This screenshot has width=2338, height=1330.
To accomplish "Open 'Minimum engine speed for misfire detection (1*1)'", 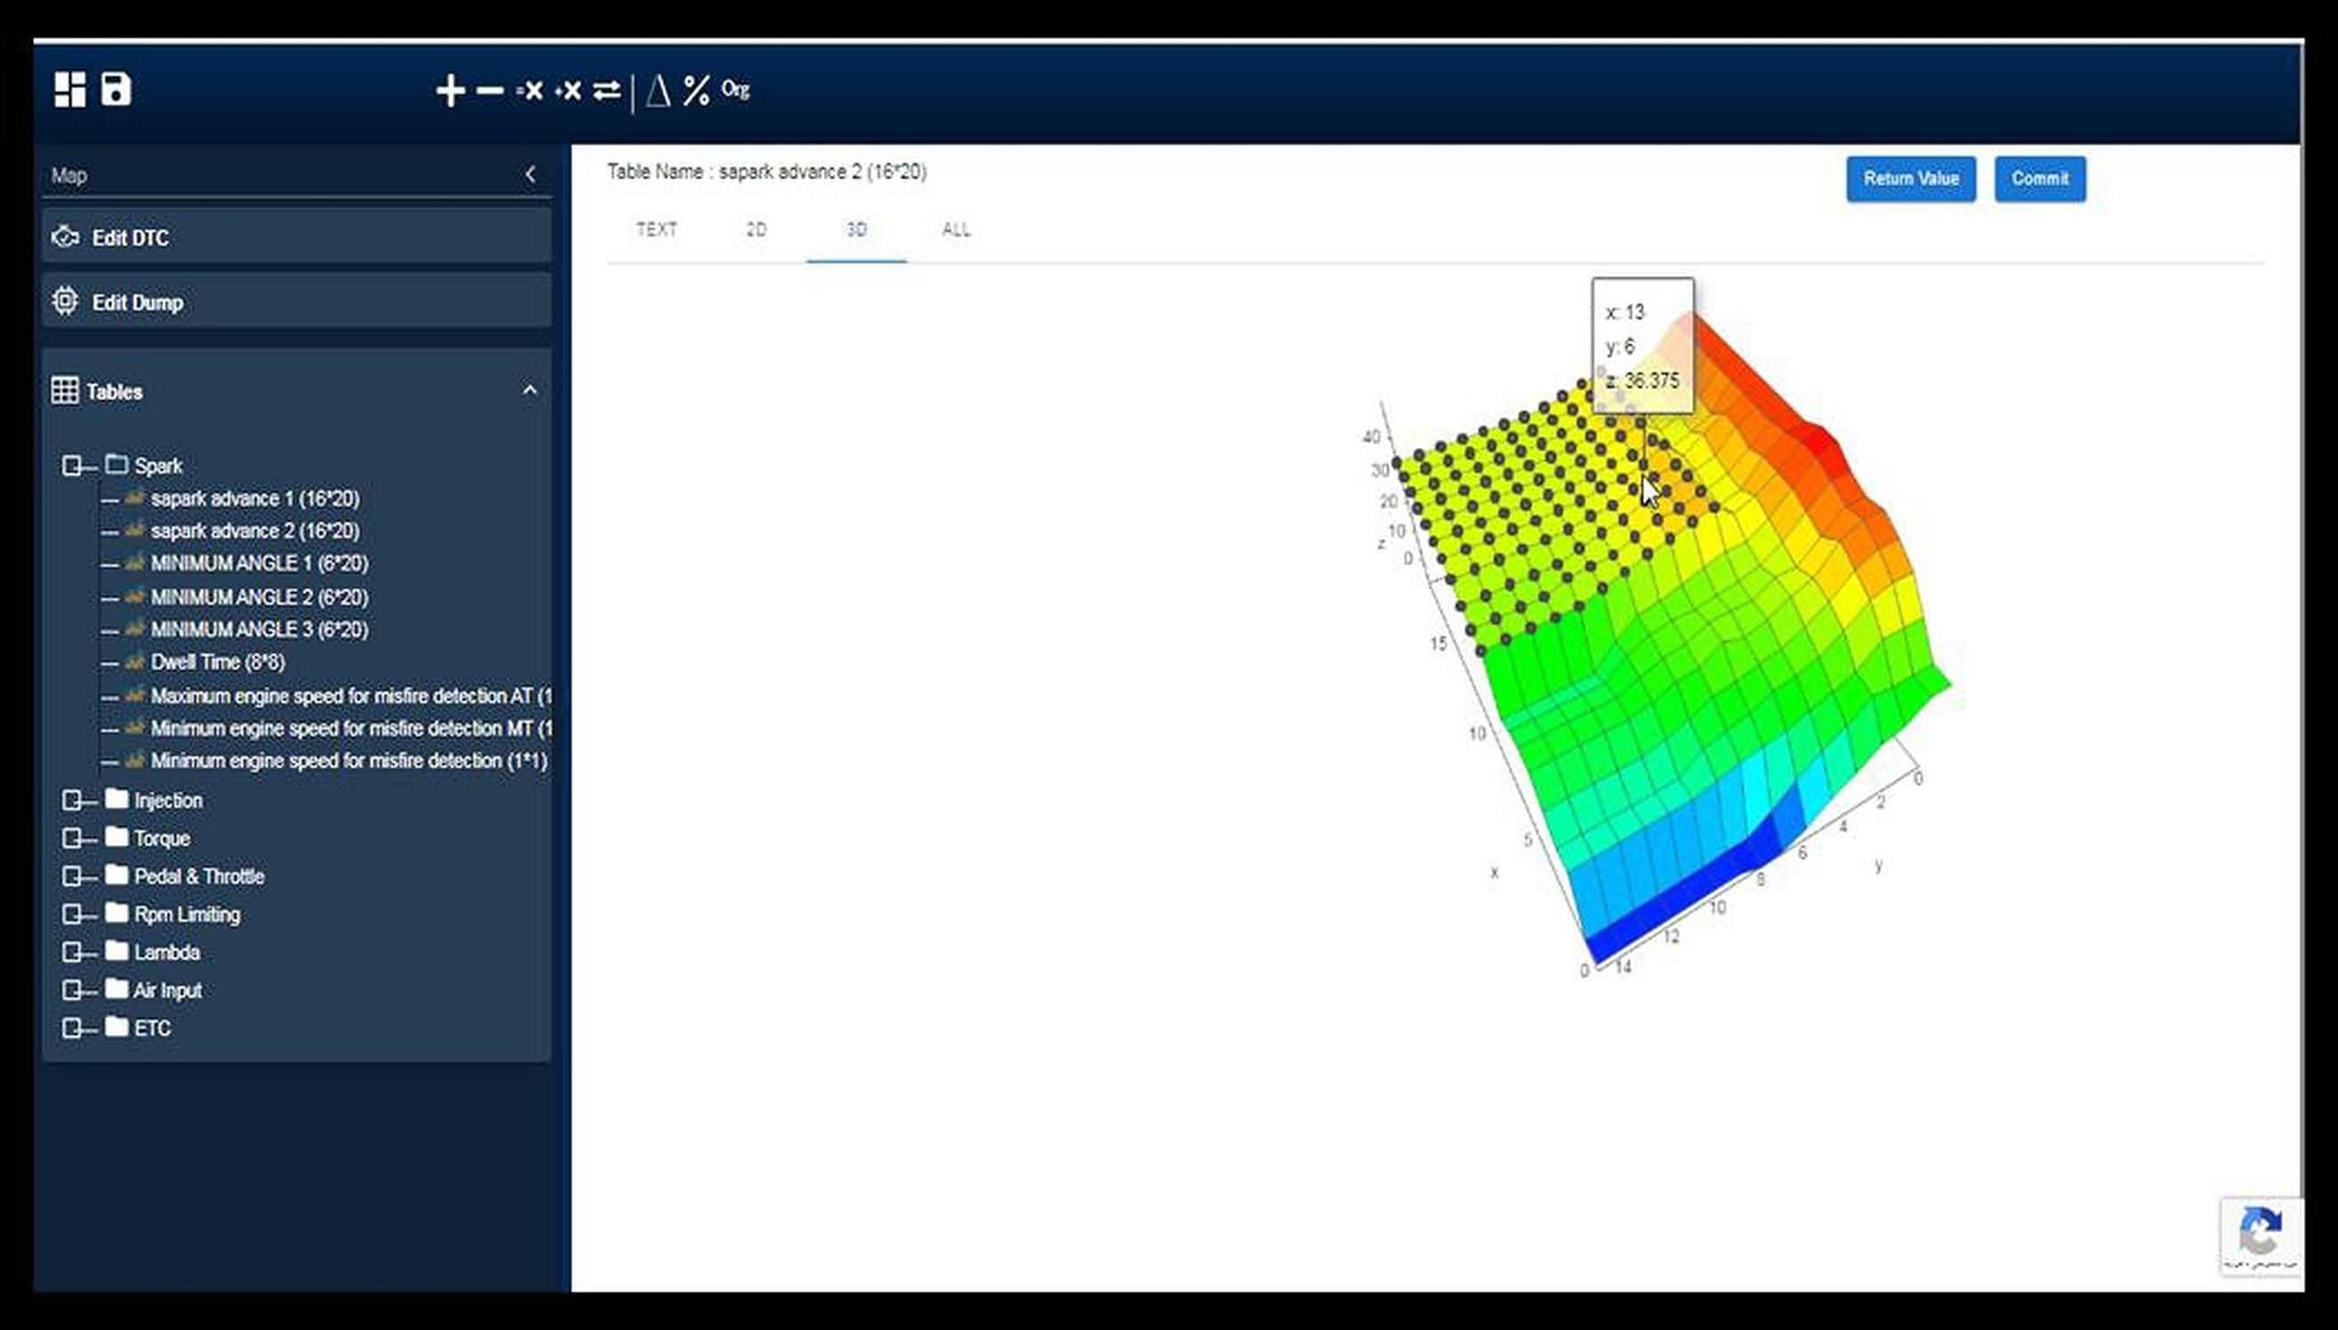I will coord(349,761).
